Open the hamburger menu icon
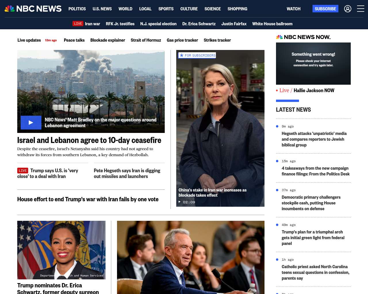368x294 pixels. click(x=361, y=9)
